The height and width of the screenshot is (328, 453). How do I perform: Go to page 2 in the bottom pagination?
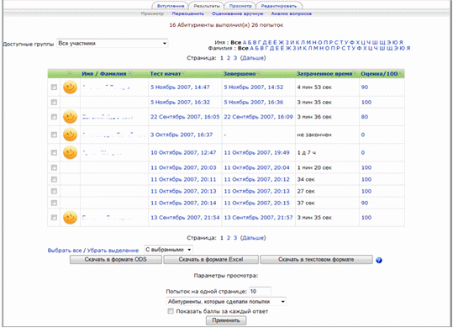coord(229,238)
